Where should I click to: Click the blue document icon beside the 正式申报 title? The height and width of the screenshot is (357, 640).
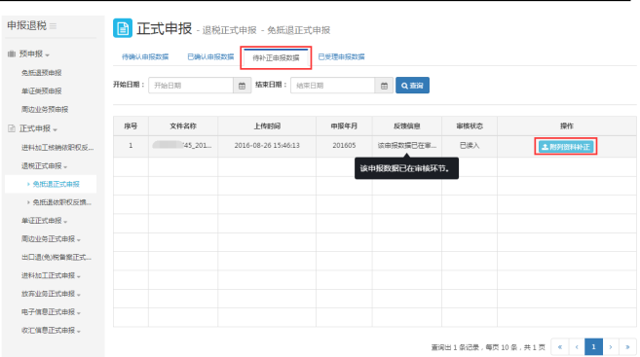click(x=123, y=28)
